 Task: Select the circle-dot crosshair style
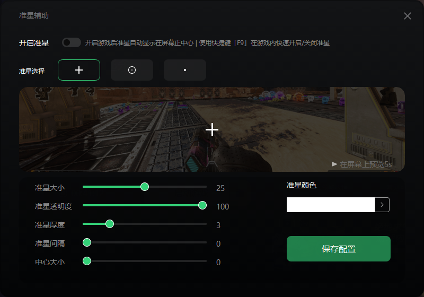tap(132, 70)
